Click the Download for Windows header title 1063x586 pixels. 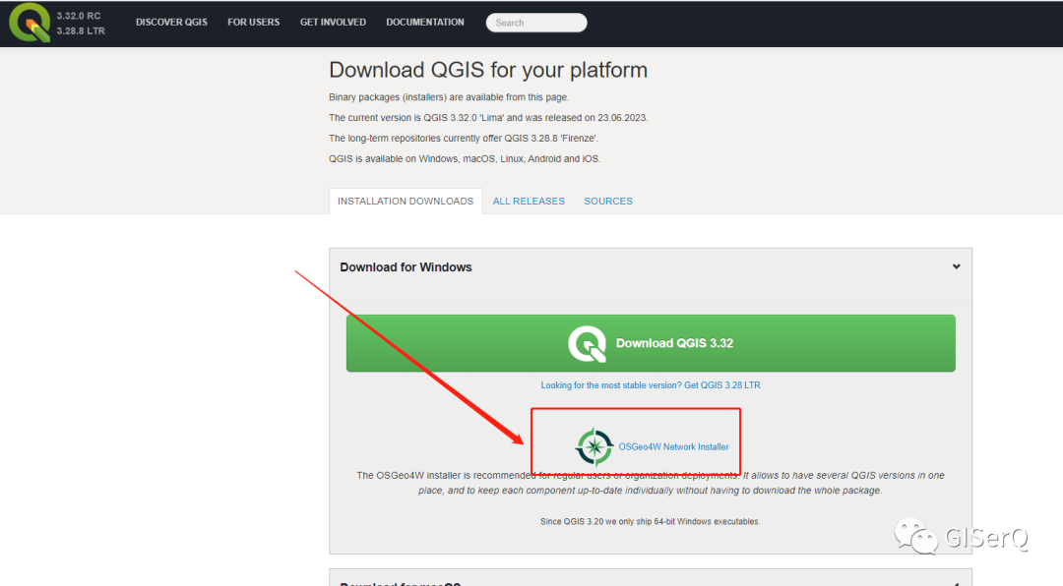406,266
